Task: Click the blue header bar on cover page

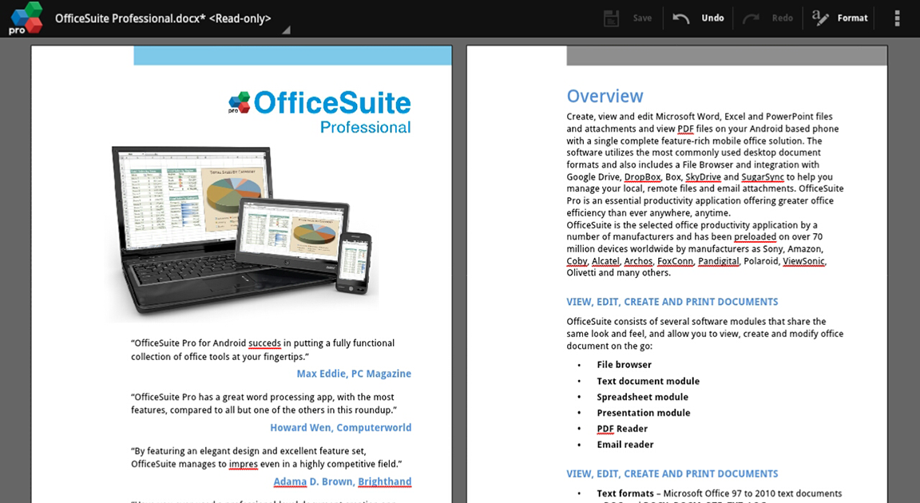Action: [293, 56]
